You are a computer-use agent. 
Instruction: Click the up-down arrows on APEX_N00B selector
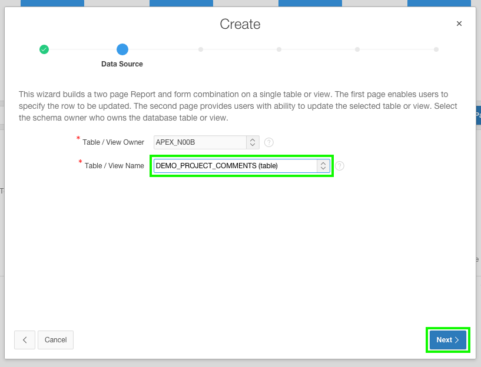(x=253, y=142)
